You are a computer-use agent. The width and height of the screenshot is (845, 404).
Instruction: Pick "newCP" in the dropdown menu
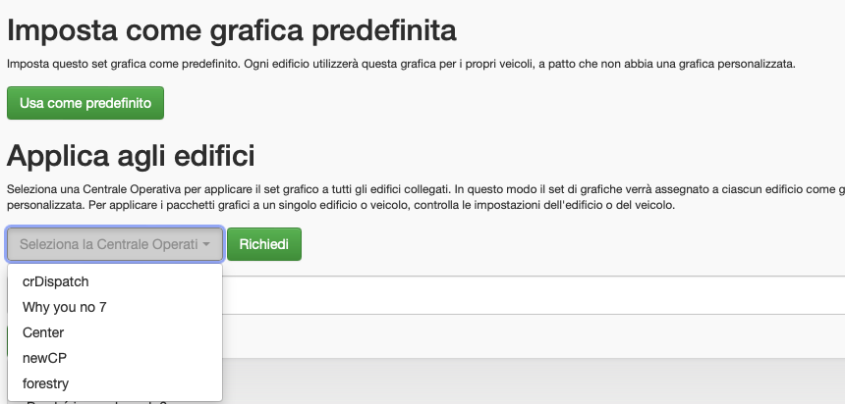tap(45, 358)
